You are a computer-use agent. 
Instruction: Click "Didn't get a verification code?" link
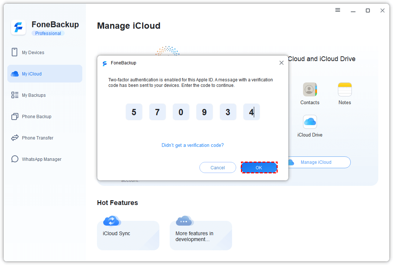tap(192, 145)
